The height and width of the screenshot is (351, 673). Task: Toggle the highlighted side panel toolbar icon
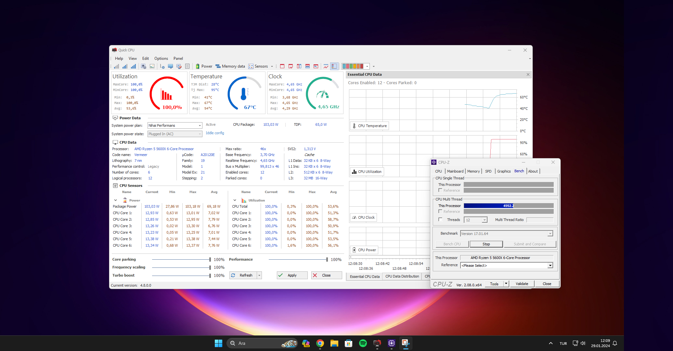click(x=334, y=66)
